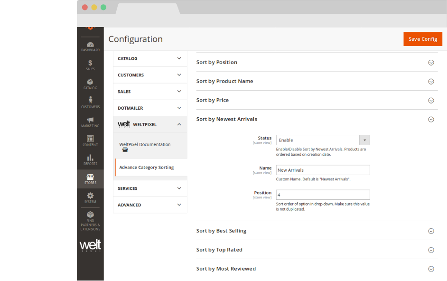Open the Status Enable dropdown
Image resolution: width=447 pixels, height=281 pixels.
point(323,140)
